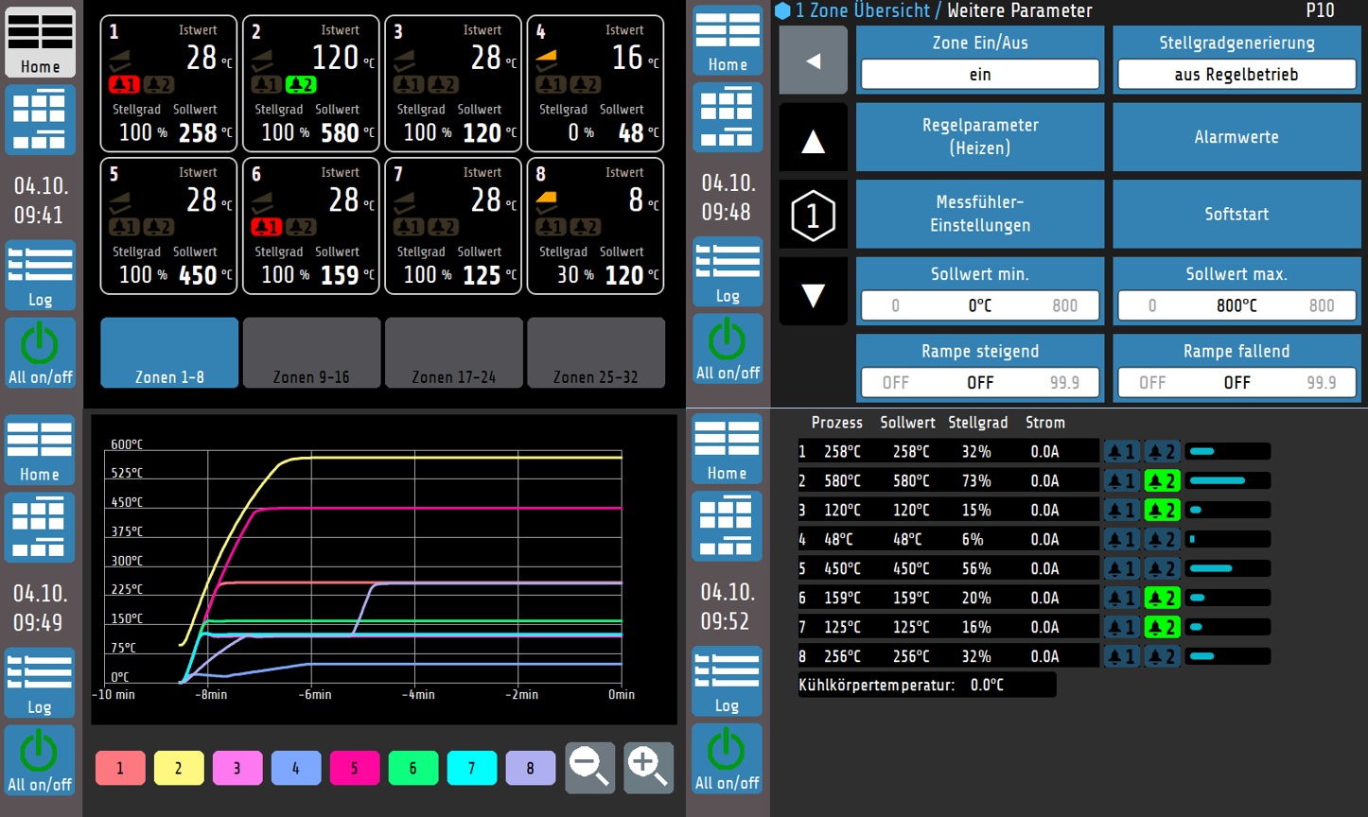Edit the Rampe steigend value field
Viewport: 1368px width, 817px height.
980,383
